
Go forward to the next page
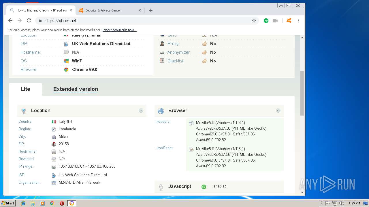pos(20,20)
